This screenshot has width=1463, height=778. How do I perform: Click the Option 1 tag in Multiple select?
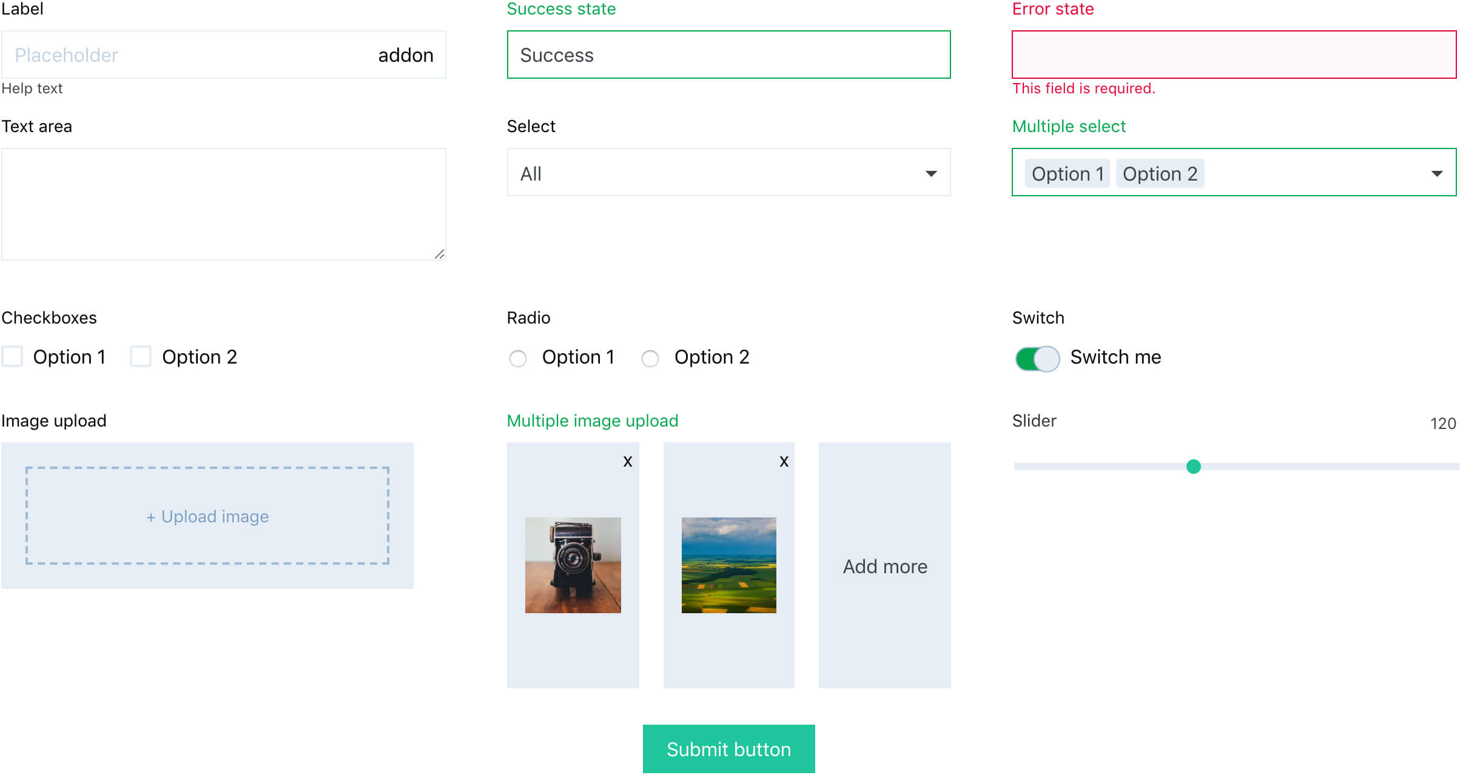click(x=1067, y=174)
